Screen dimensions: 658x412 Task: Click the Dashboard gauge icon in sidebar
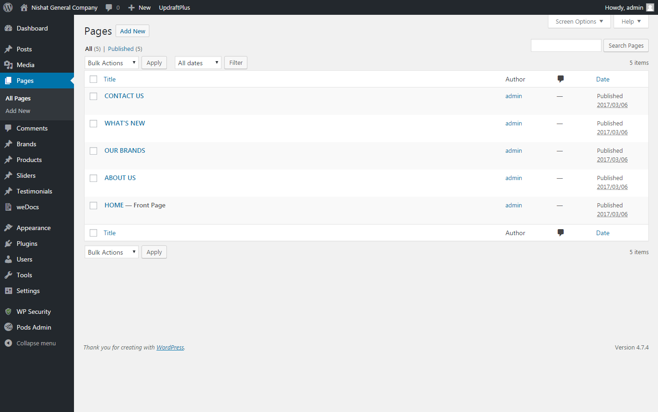[8, 28]
